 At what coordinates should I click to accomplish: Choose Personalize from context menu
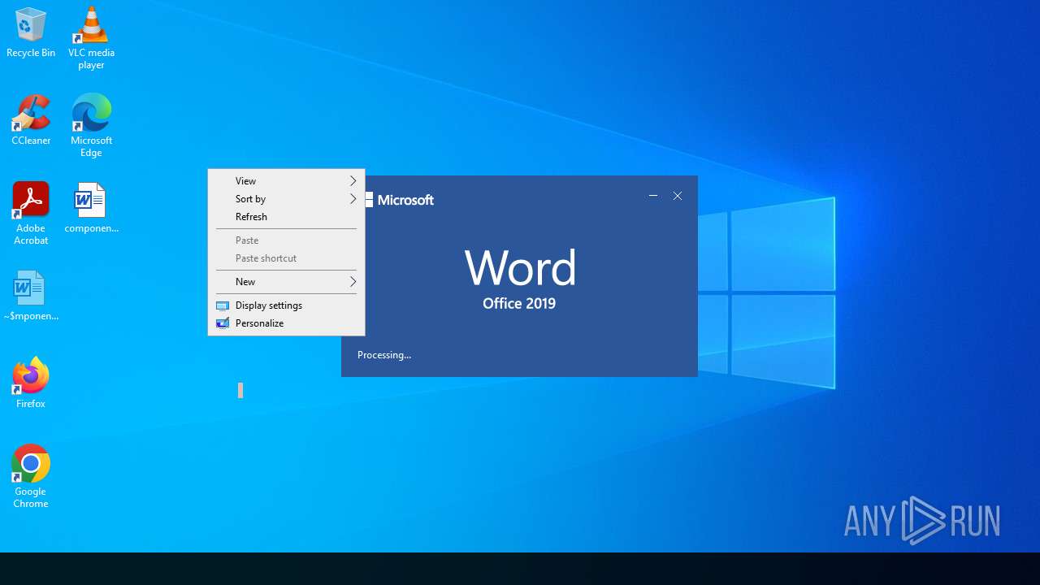click(286, 323)
